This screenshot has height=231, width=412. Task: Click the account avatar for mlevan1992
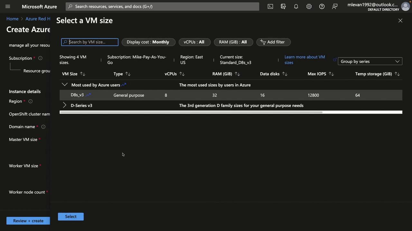point(405,6)
